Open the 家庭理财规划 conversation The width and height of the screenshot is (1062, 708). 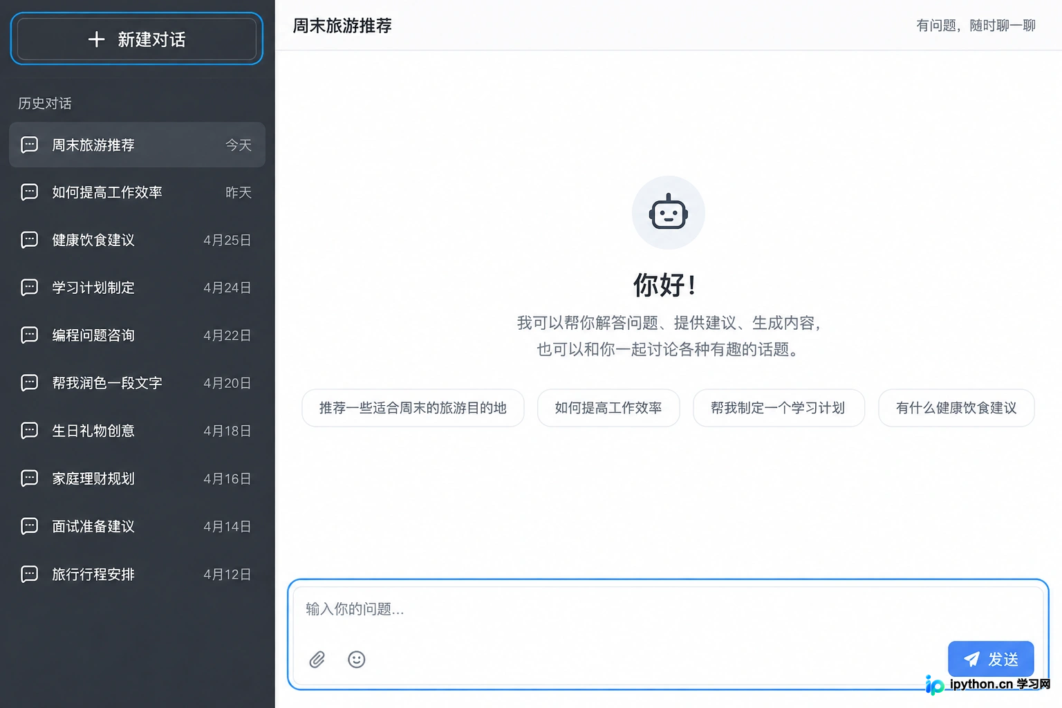click(137, 478)
